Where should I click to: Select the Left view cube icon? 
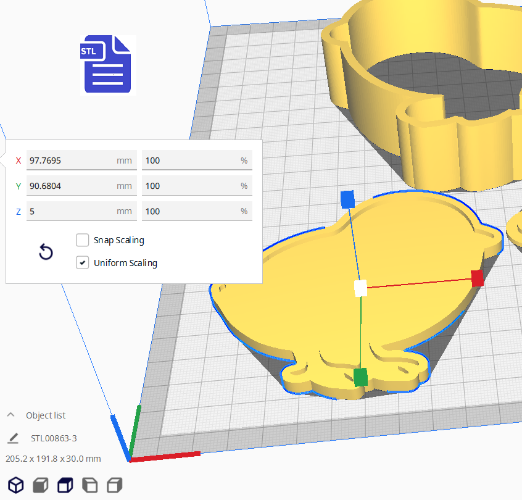(x=89, y=485)
